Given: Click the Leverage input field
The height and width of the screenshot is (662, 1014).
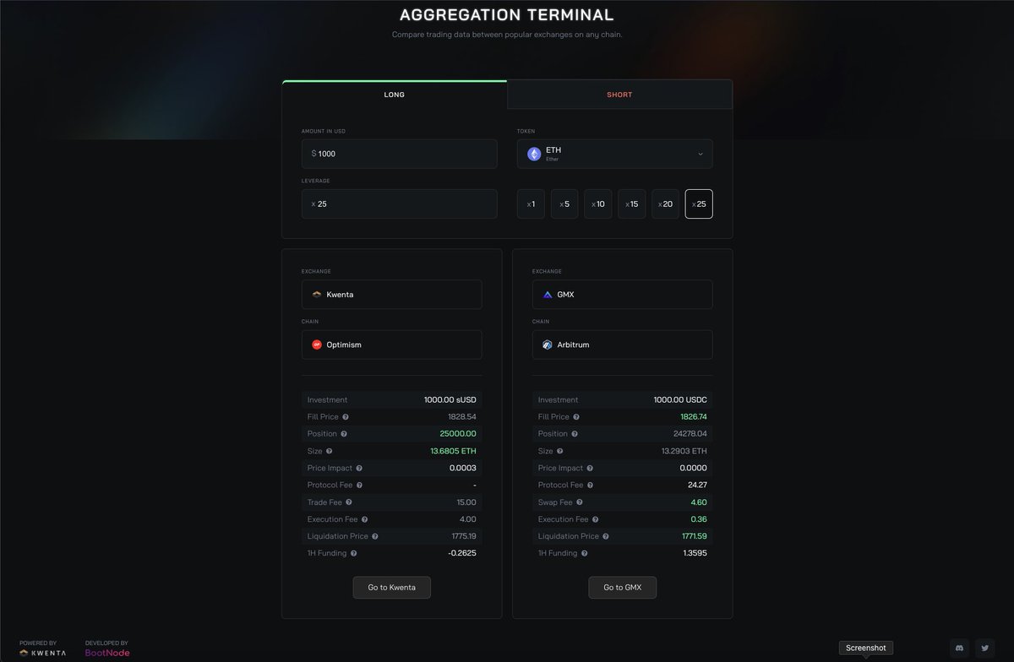Looking at the screenshot, I should click(x=400, y=203).
